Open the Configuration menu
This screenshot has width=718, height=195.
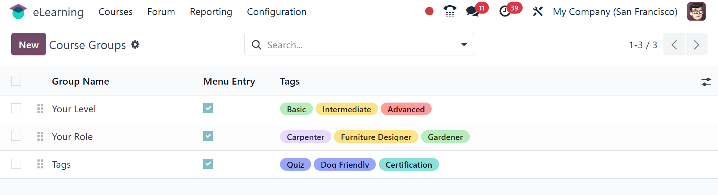277,12
